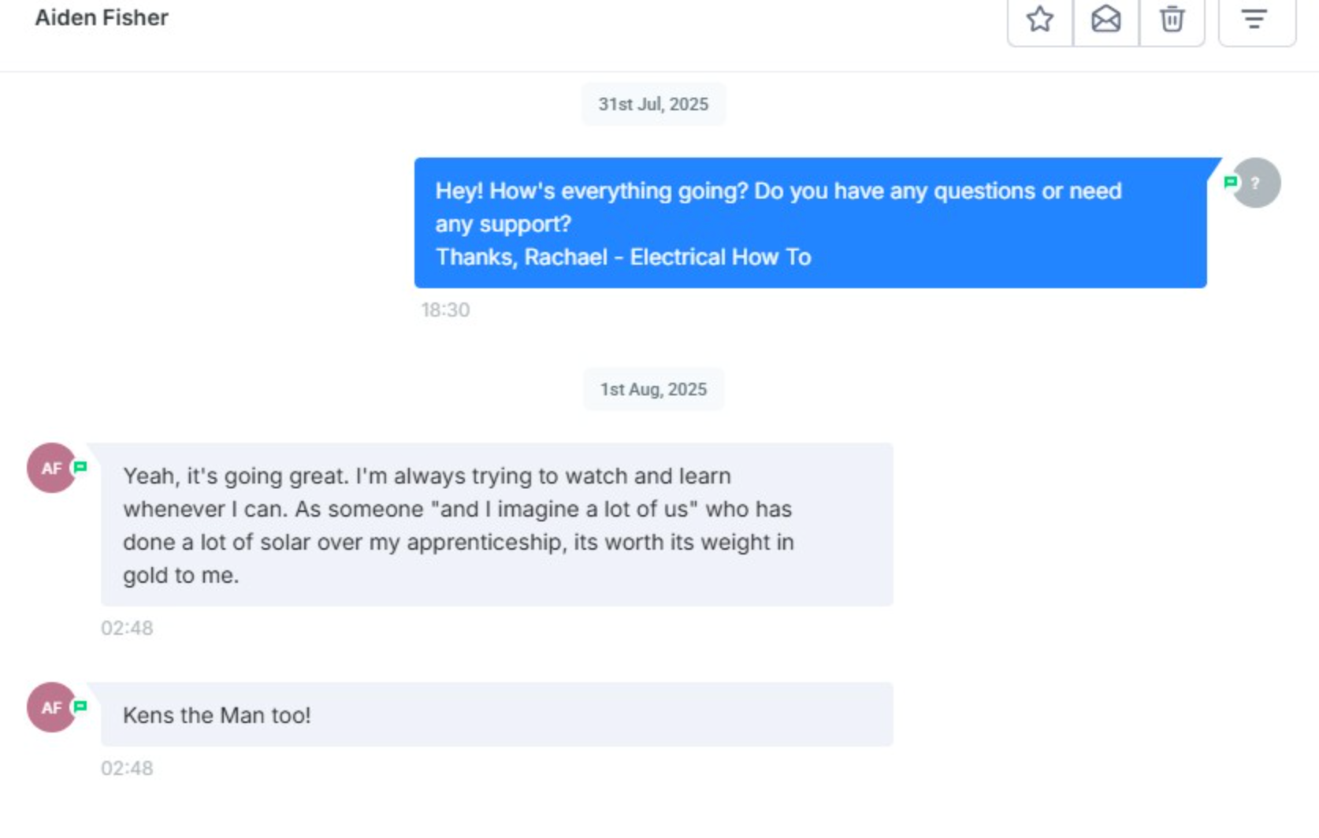Screen dimensions: 1319x838
Task: Delete conversation using the trash icon
Action: pos(1172,19)
